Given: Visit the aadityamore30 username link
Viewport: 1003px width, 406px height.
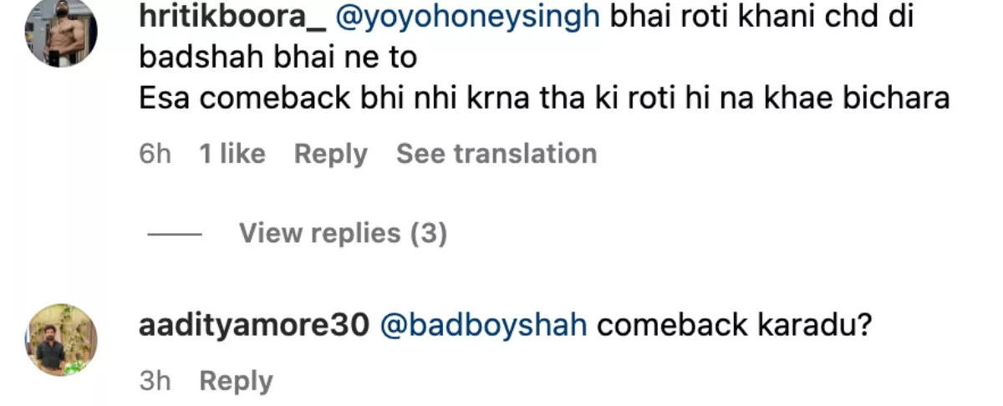Looking at the screenshot, I should coord(254,326).
